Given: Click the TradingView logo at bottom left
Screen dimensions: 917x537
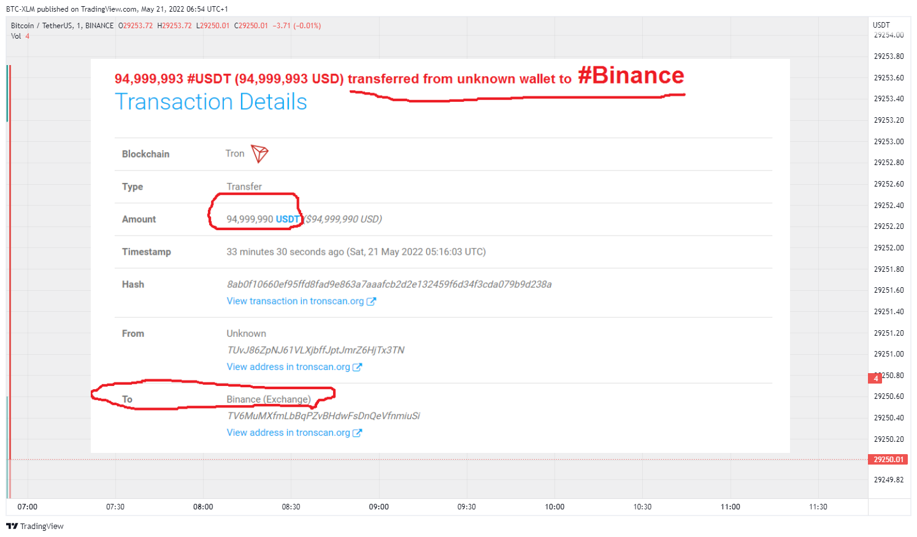Looking at the screenshot, I should (x=35, y=526).
